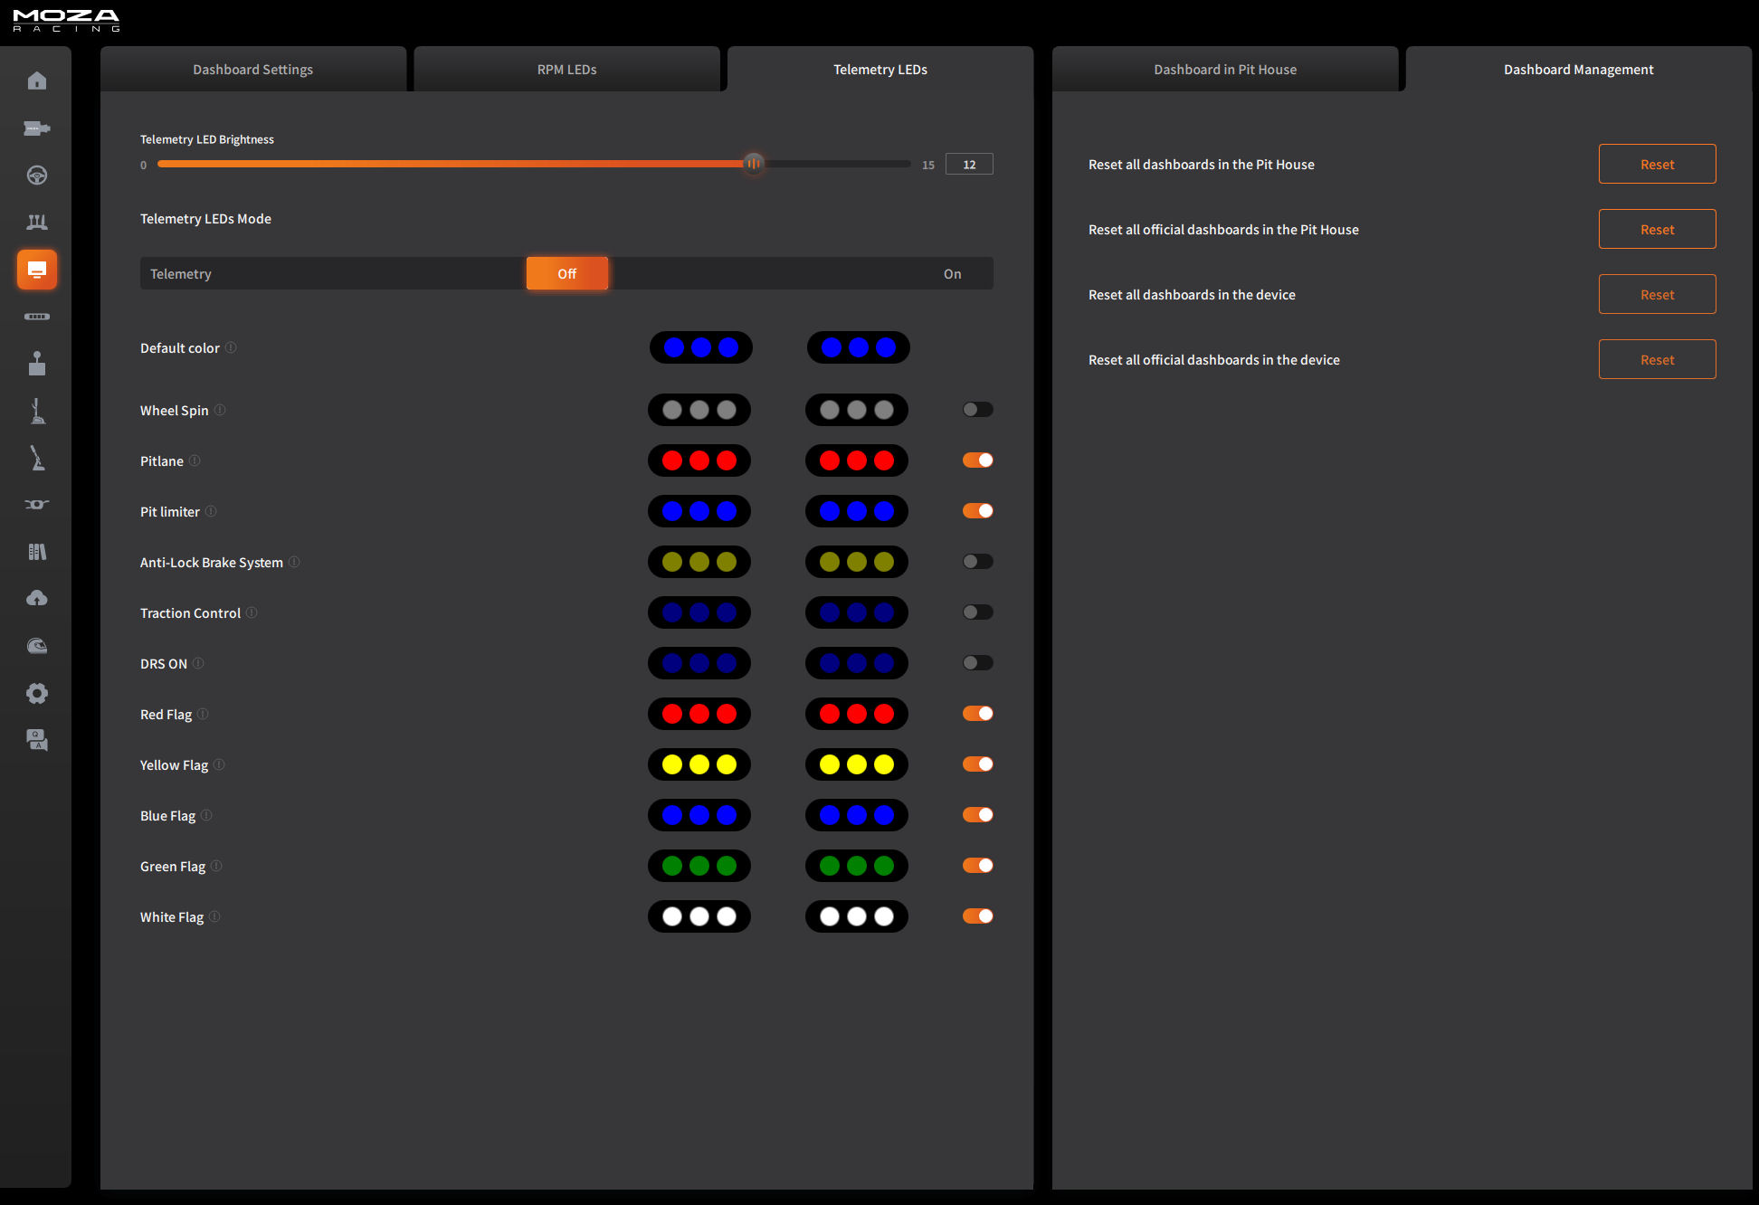Open the Q&A chat sidebar icon
Image resolution: width=1759 pixels, height=1205 pixels.
click(37, 740)
